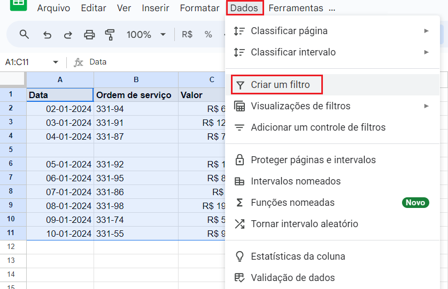
Task: Click the Visualizações de filtros table icon
Action: [240, 106]
